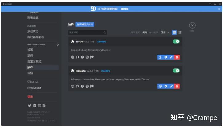Open BDFDB Patreon icon
This screenshot has height=128, width=223.
click(x=92, y=57)
